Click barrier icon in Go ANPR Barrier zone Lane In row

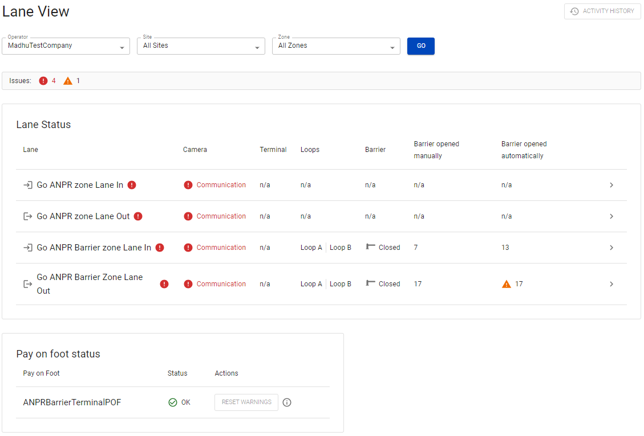tap(370, 246)
